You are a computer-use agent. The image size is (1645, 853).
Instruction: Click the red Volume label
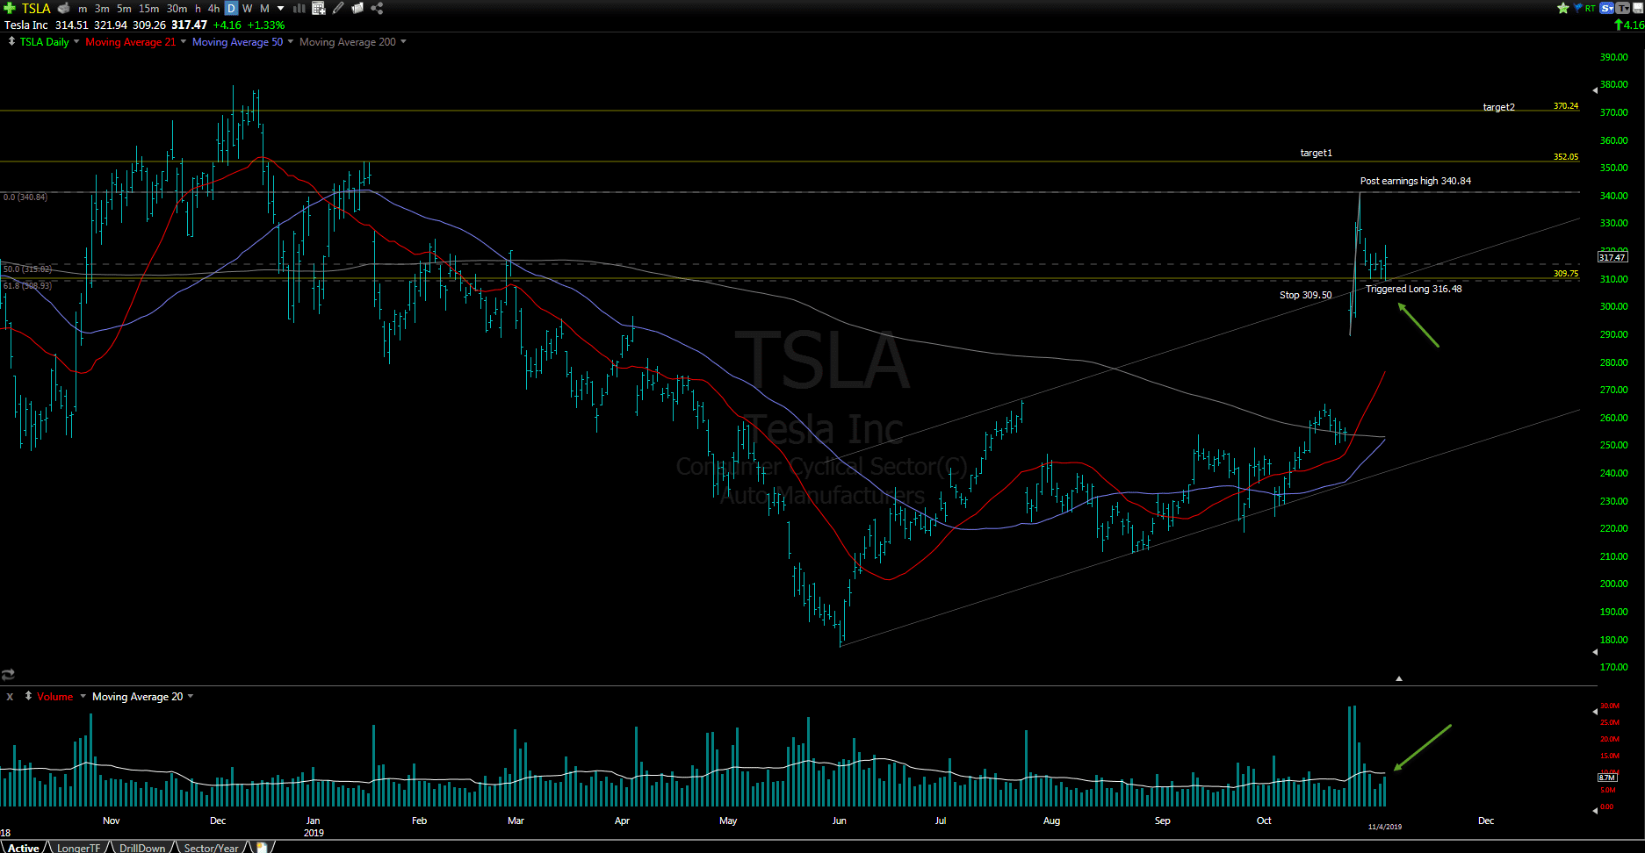pyautogui.click(x=54, y=697)
